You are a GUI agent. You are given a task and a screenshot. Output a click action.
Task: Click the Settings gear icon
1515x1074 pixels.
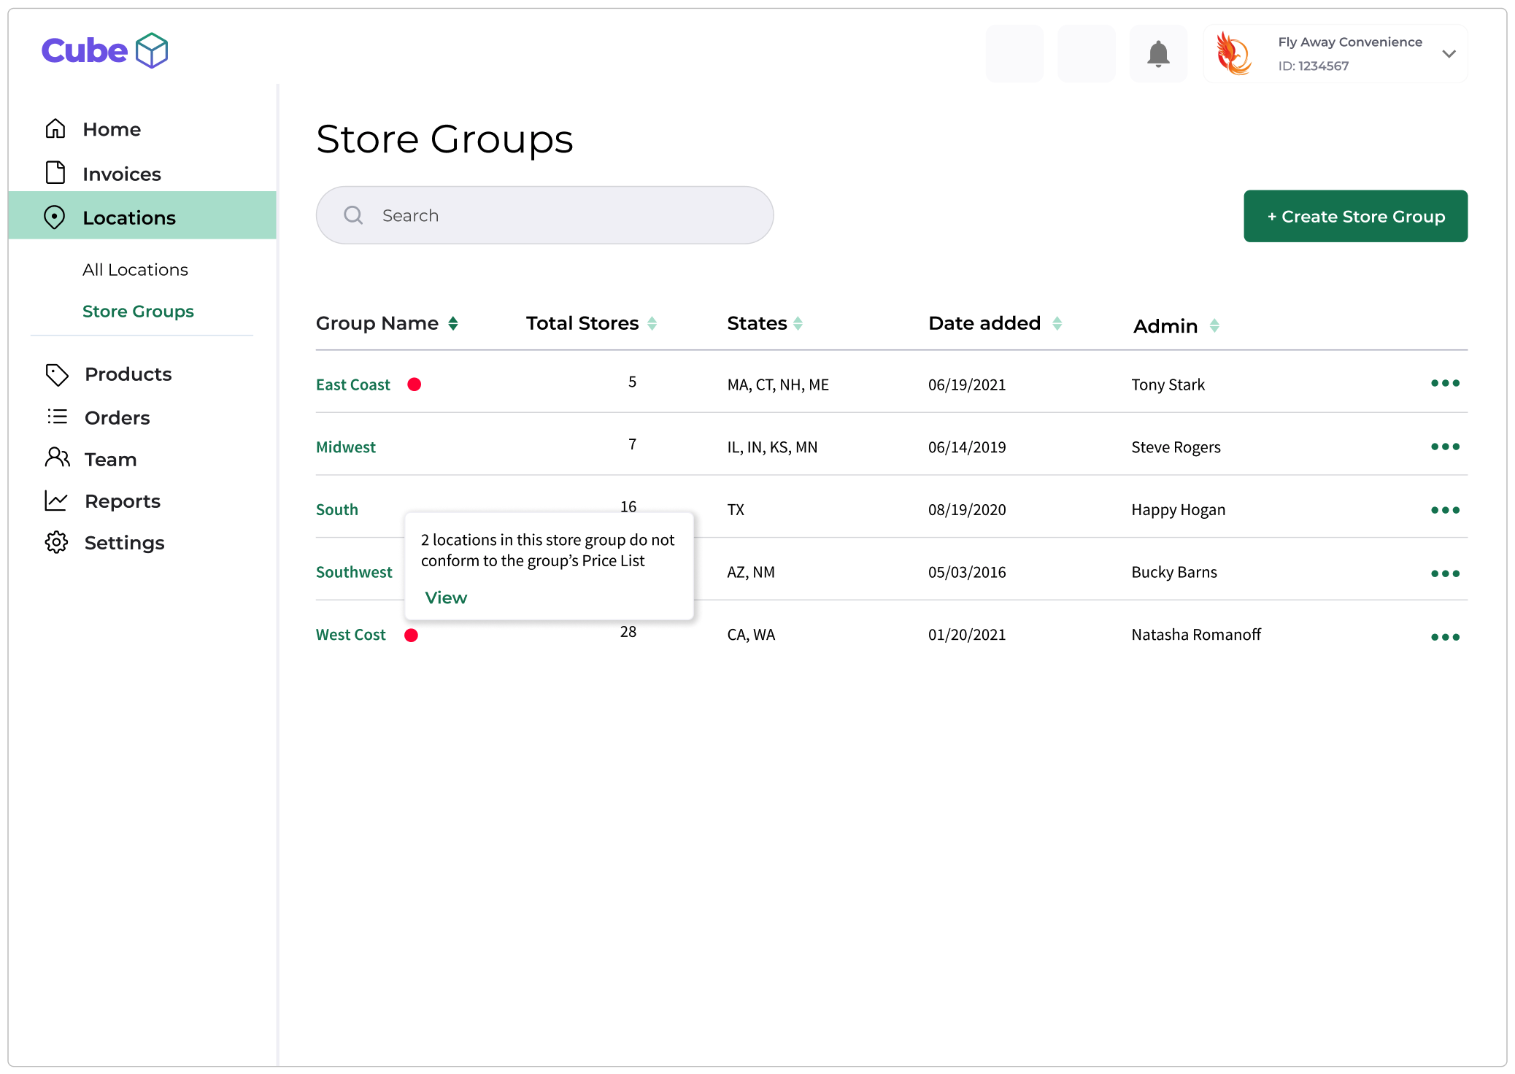[56, 542]
